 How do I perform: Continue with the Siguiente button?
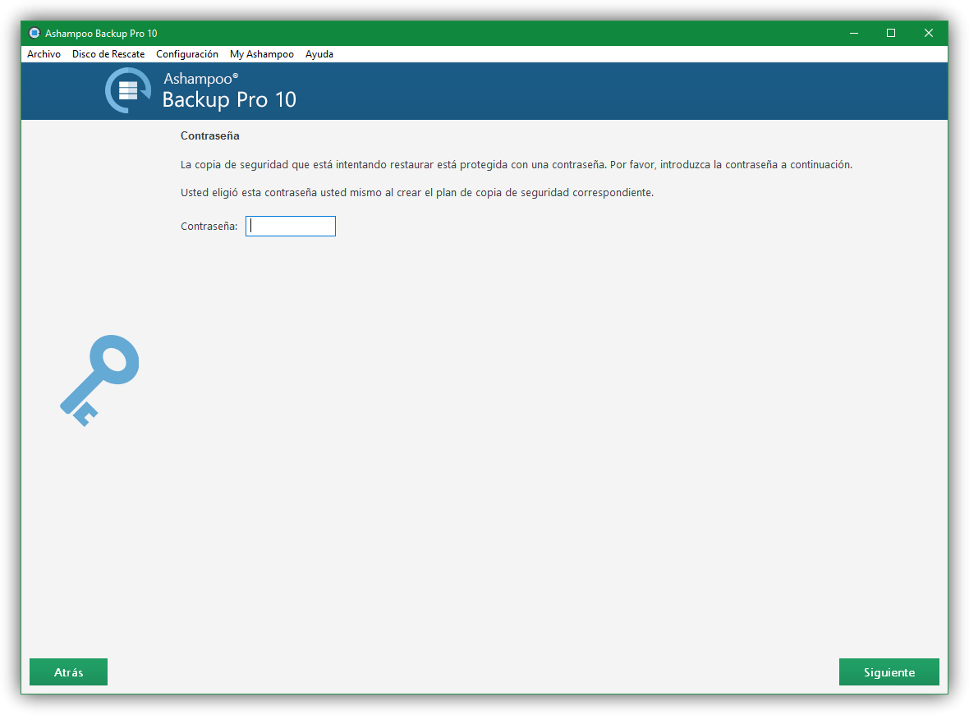point(889,671)
